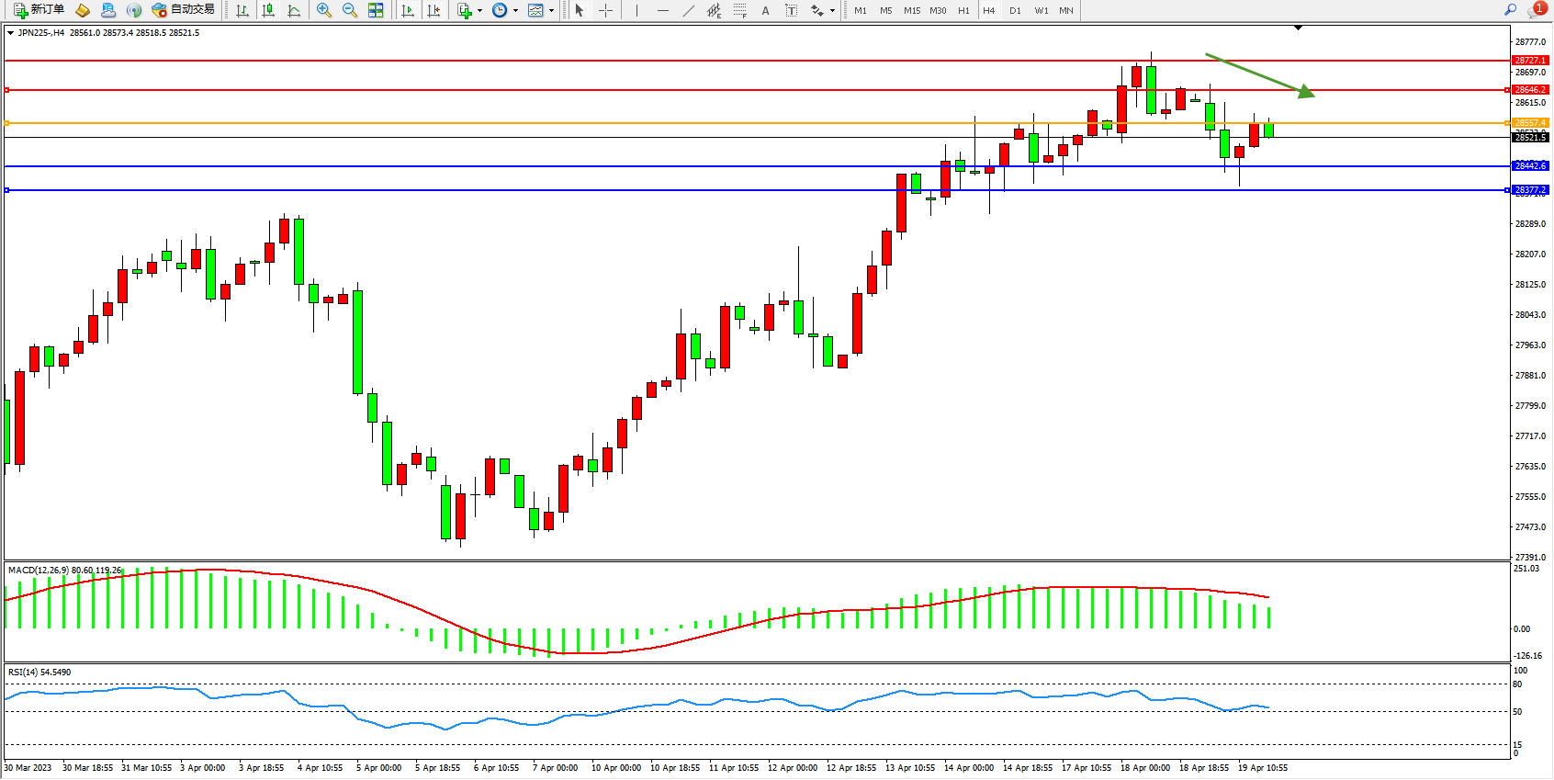
Task: Select the crosshair cursor tool
Action: coord(606,10)
